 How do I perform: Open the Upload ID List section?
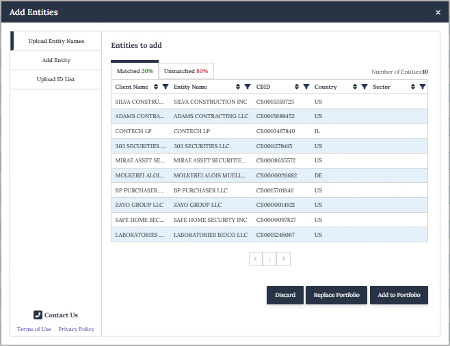click(56, 79)
